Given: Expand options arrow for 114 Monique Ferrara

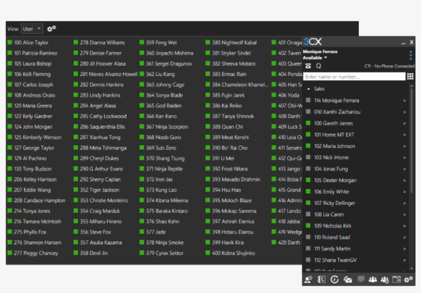Looking at the screenshot, I should (405, 101).
